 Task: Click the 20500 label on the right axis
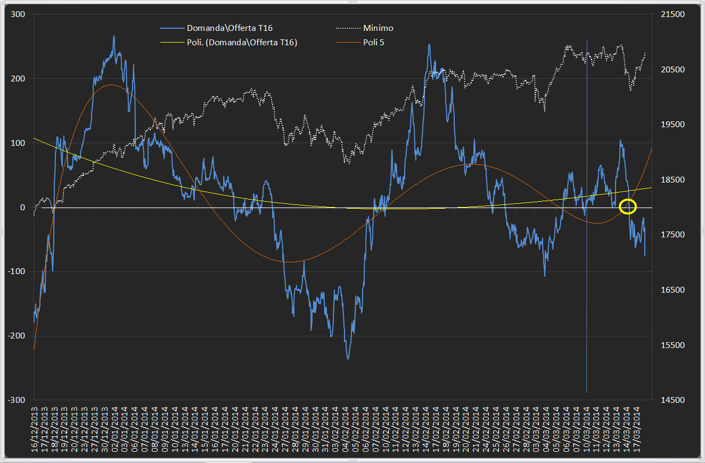coord(673,70)
